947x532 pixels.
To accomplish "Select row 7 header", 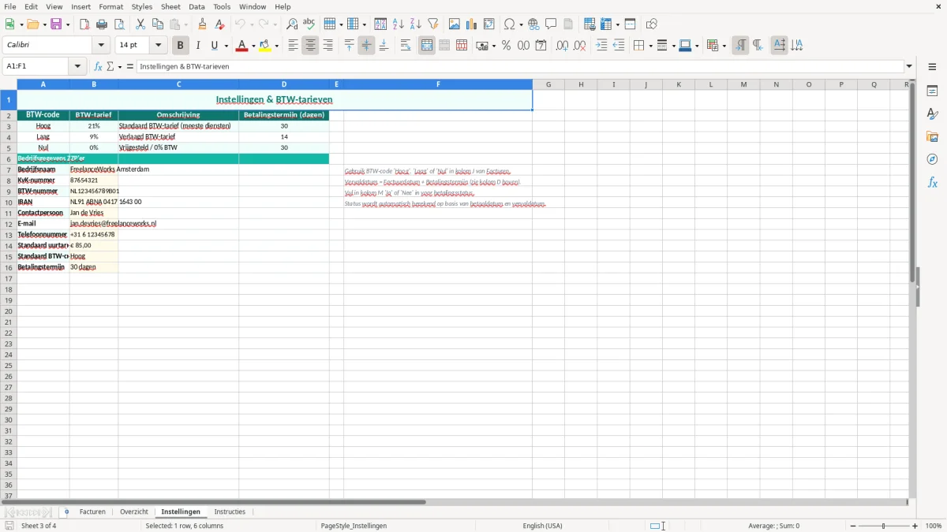I will pyautogui.click(x=9, y=169).
